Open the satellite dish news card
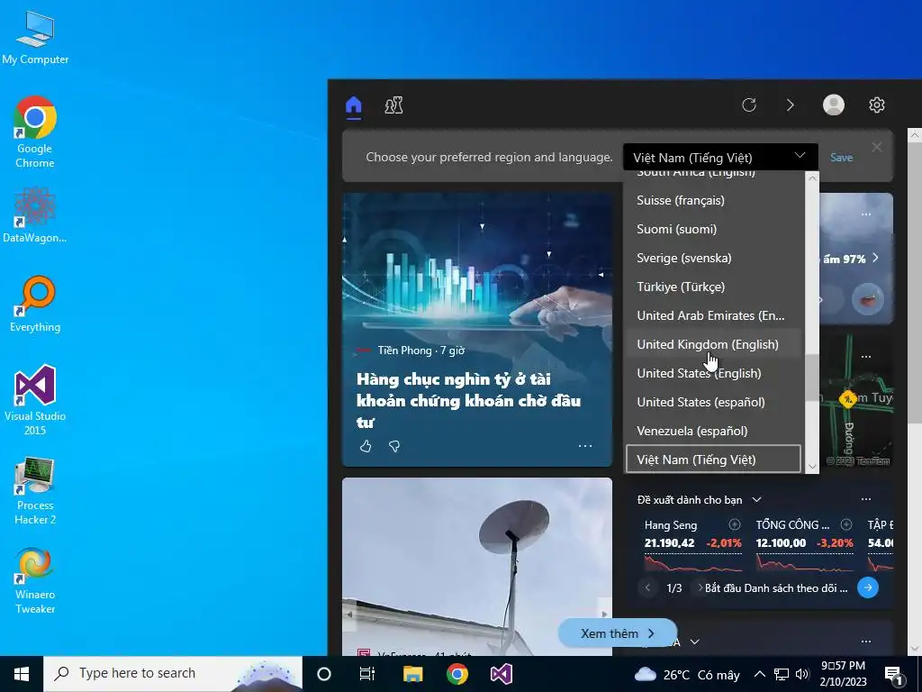 click(x=477, y=567)
